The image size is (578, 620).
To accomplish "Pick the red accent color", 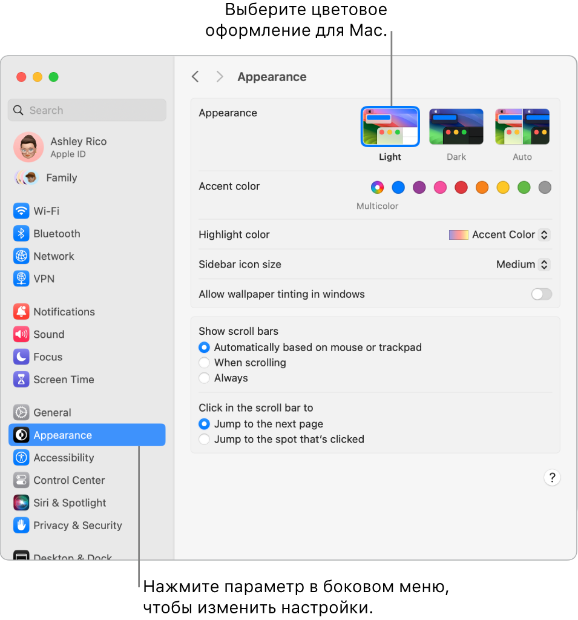I will tap(461, 188).
